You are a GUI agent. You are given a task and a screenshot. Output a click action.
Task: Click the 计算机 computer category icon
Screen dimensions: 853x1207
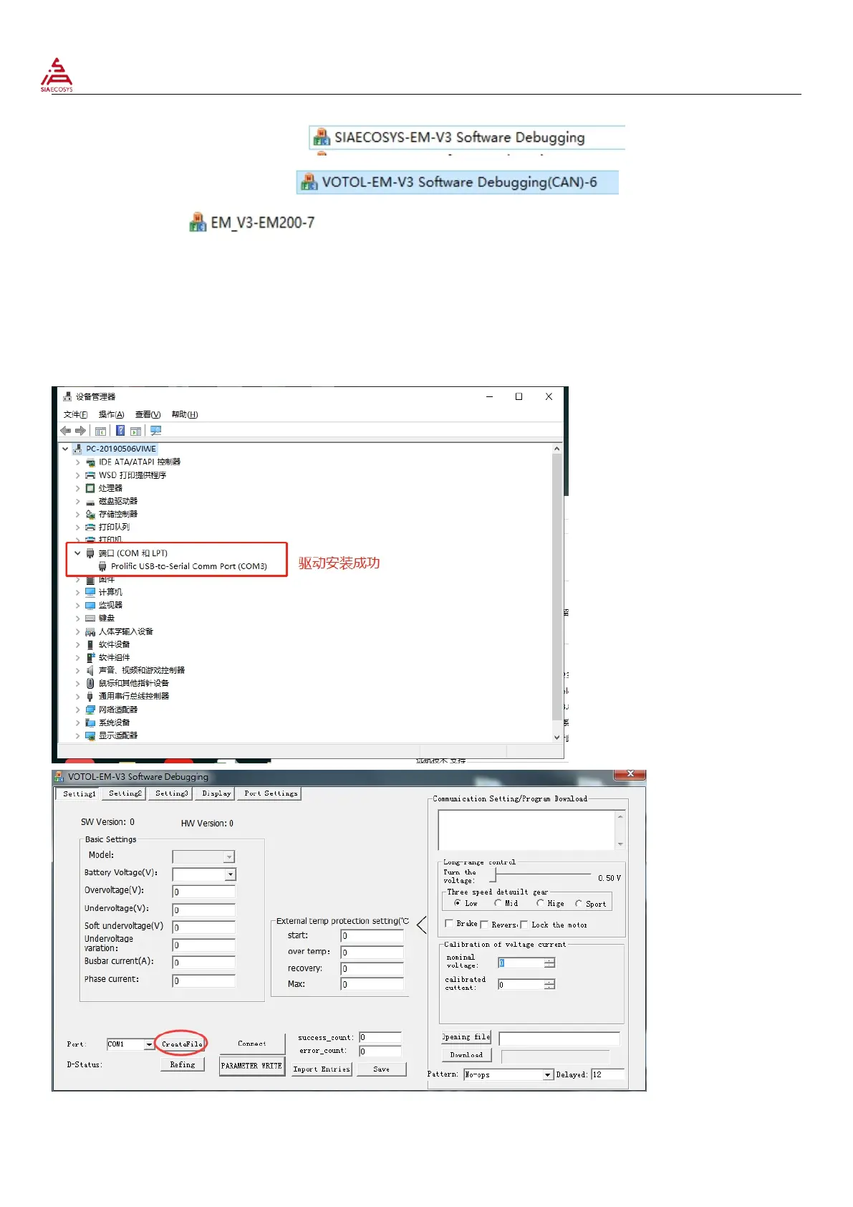(x=90, y=592)
